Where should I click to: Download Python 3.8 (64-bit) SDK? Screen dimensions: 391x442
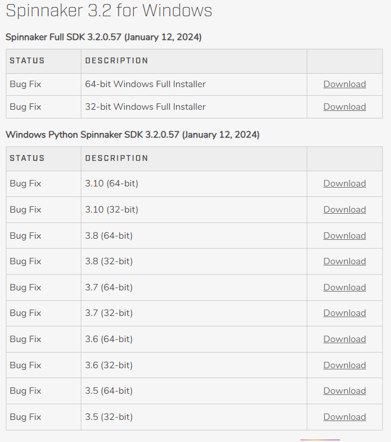click(x=345, y=236)
